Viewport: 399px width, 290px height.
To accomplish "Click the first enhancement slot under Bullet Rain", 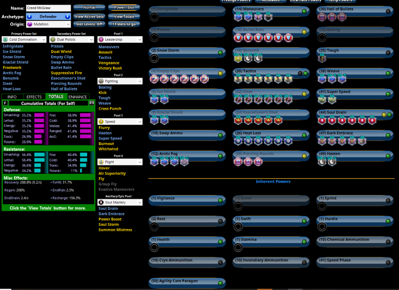I will [238, 37].
